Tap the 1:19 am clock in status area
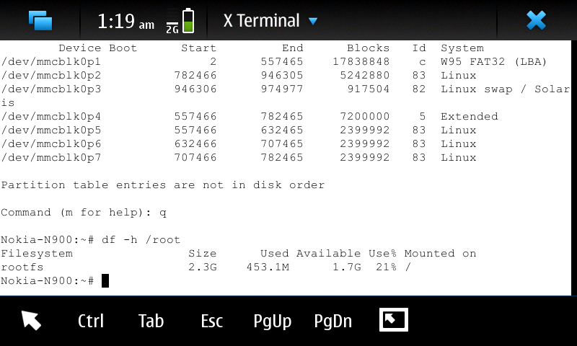The width and height of the screenshot is (577, 346). pyautogui.click(x=125, y=22)
